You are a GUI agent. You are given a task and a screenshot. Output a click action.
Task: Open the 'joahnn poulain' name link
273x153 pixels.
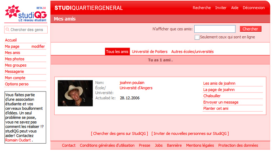coord(132,83)
